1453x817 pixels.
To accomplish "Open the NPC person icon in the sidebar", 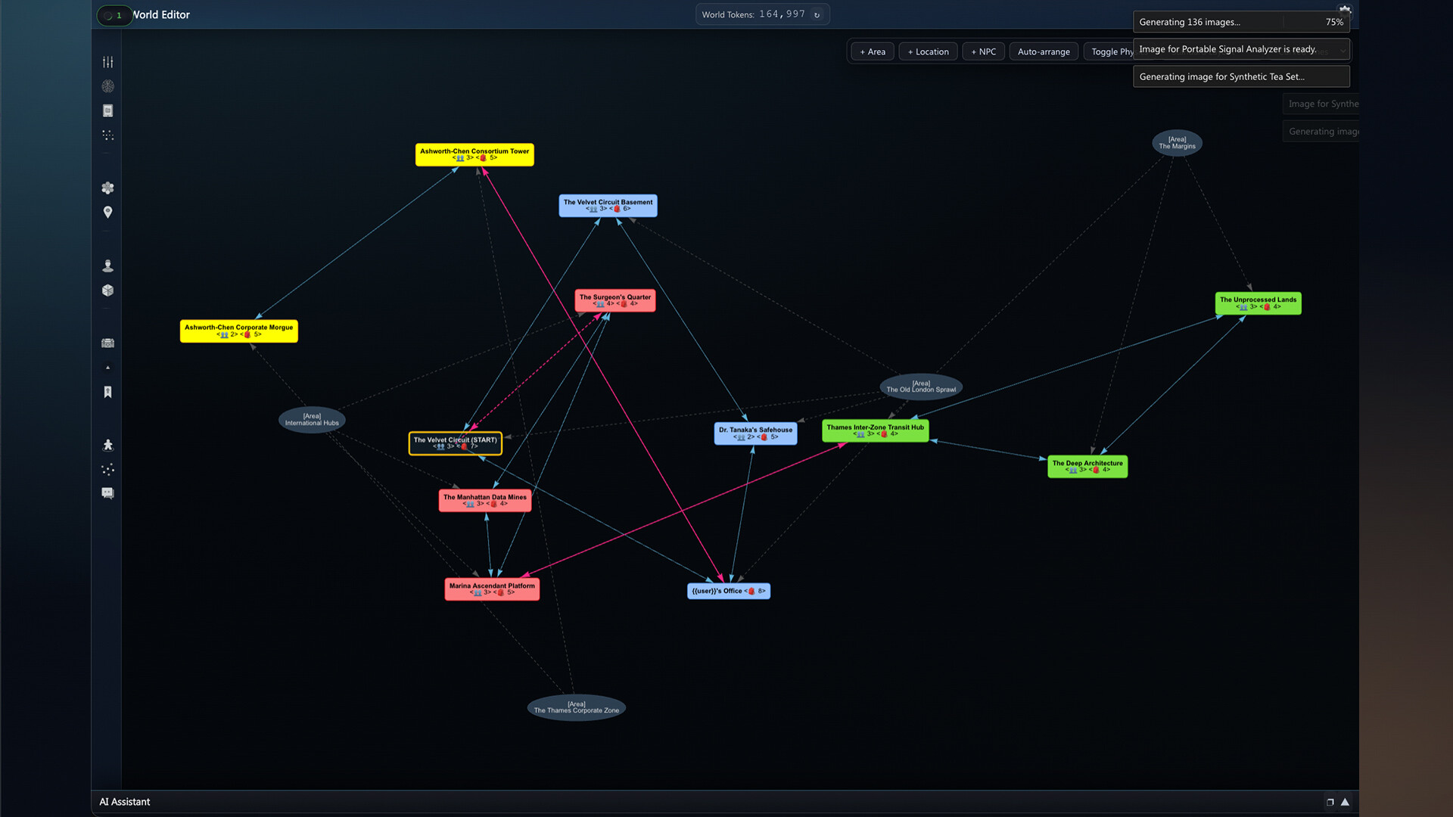I will click(x=107, y=265).
